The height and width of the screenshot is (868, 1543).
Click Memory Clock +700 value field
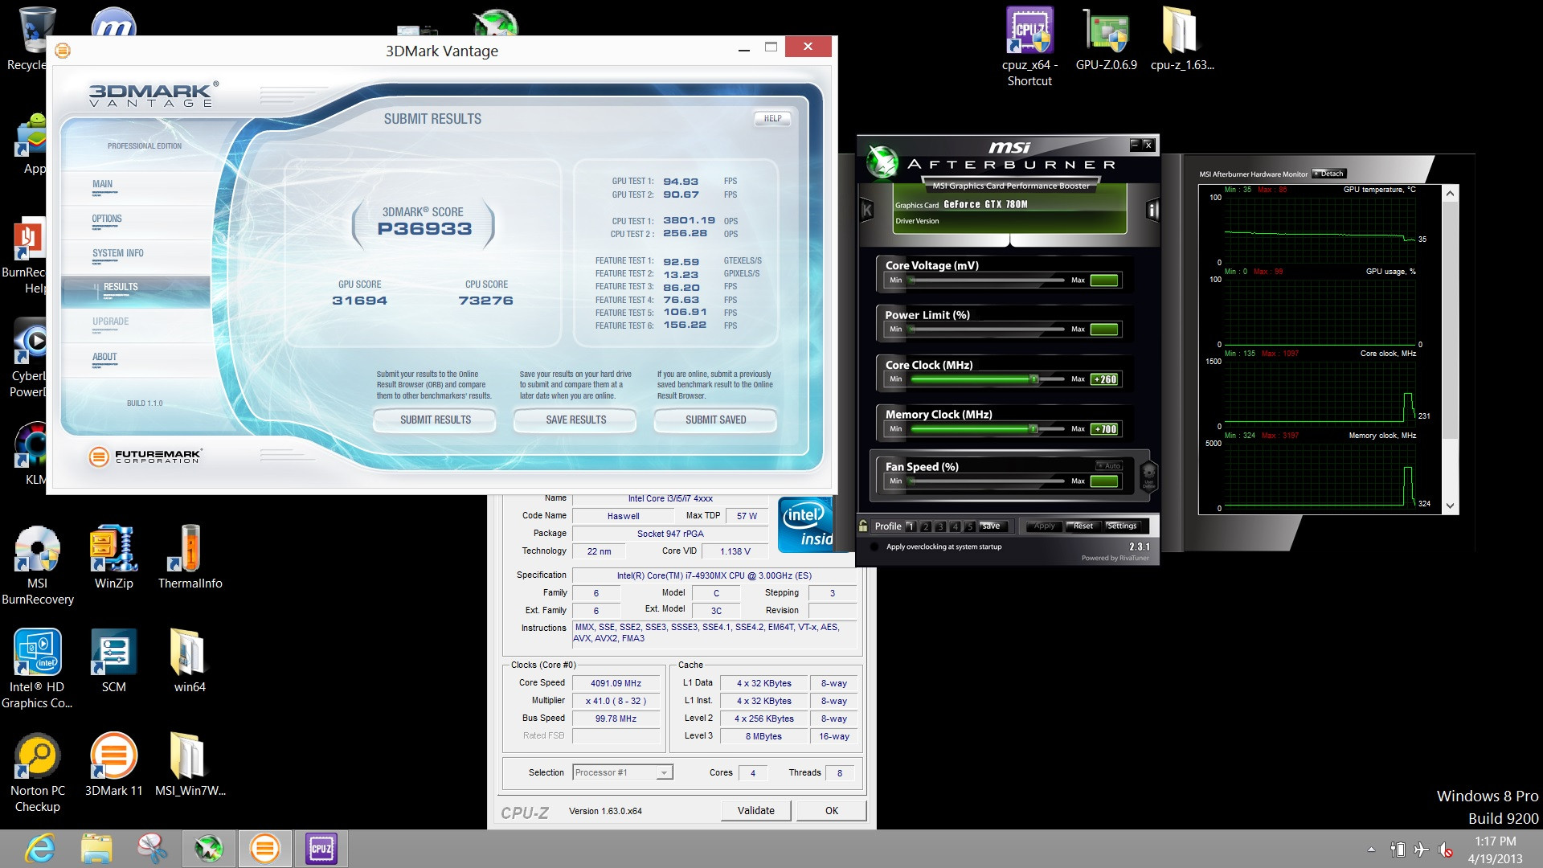[1104, 429]
